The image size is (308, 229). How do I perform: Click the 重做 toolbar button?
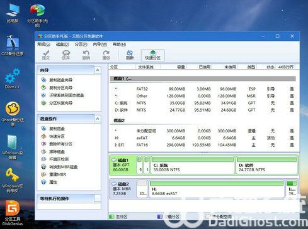click(106, 55)
